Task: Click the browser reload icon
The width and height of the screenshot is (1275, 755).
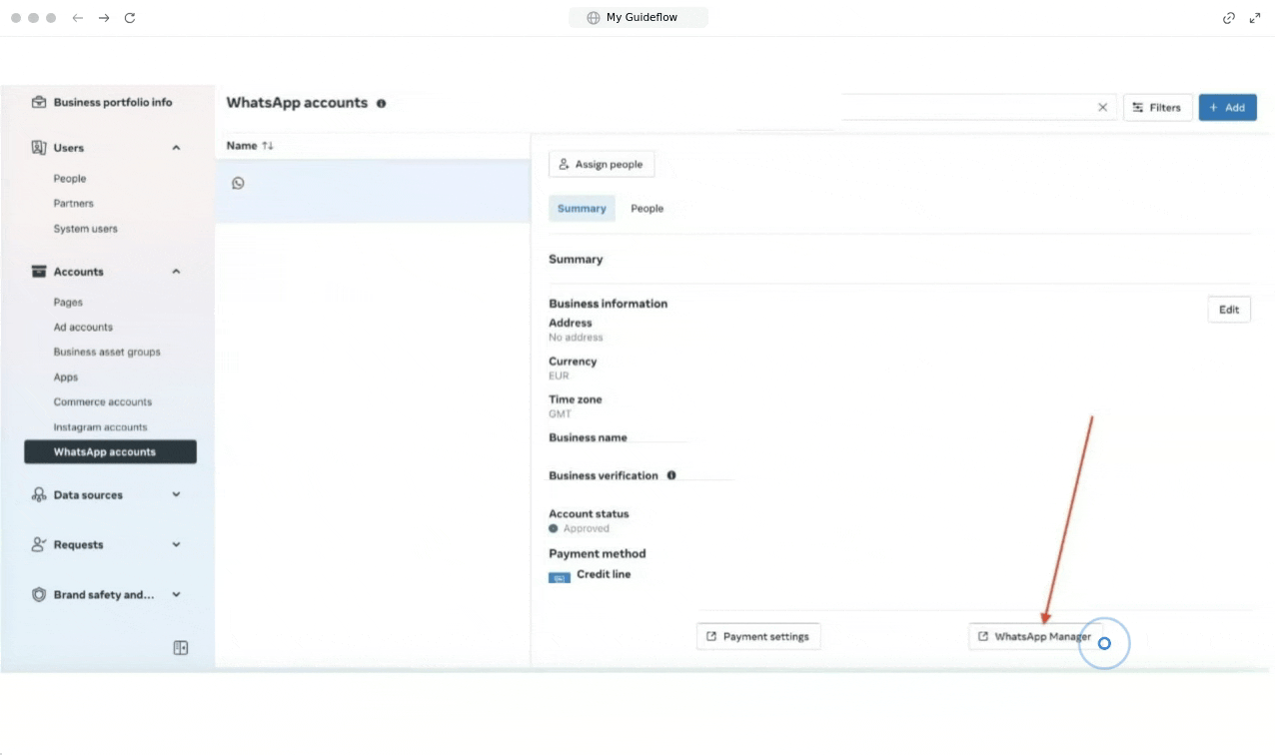Action: (130, 18)
